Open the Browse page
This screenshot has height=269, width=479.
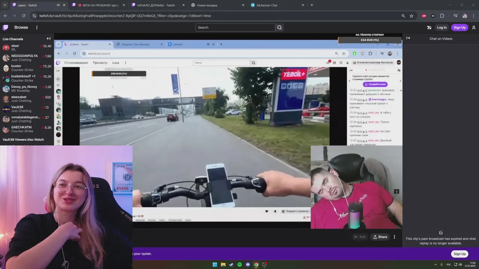[x=21, y=27]
